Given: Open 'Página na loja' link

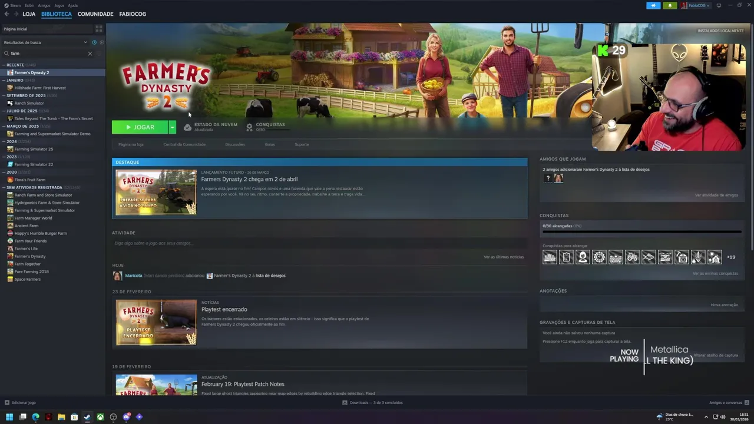Looking at the screenshot, I should [131, 144].
